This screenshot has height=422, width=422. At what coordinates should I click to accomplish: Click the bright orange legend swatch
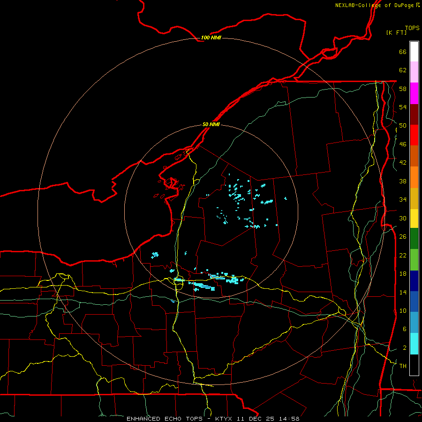click(x=414, y=177)
